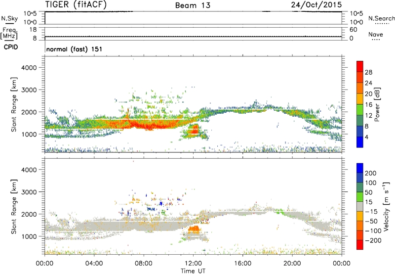The height and width of the screenshot is (274, 395).
Task: Click the blue bottom of power colorbar
Action: pos(360,142)
